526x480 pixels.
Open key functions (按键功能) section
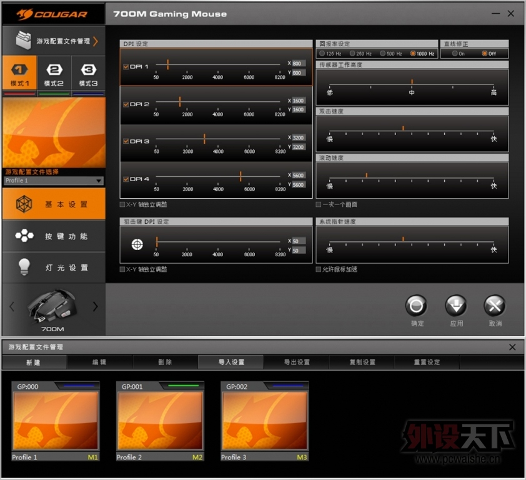[54, 236]
